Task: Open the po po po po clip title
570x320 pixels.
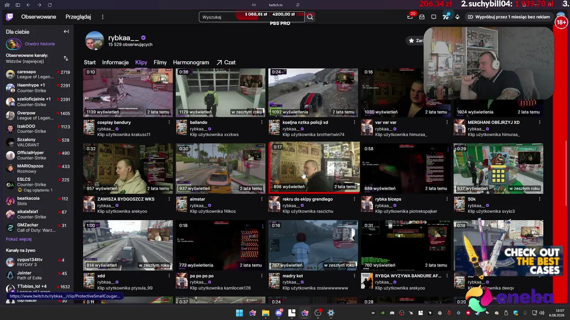Action: (202, 276)
